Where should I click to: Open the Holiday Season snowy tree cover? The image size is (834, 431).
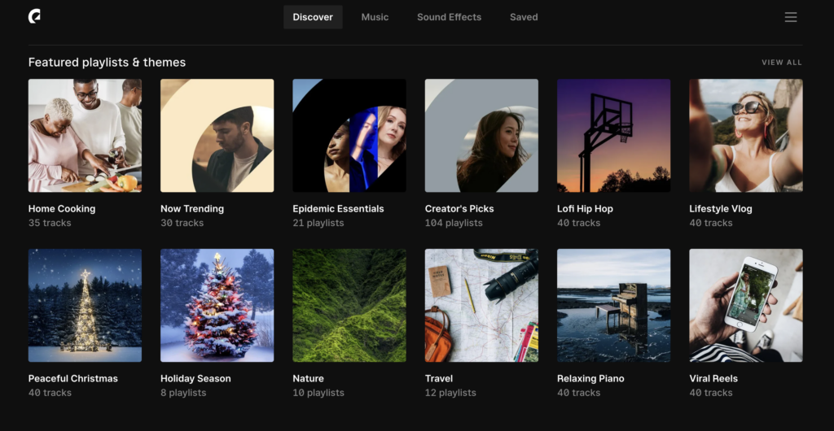217,305
